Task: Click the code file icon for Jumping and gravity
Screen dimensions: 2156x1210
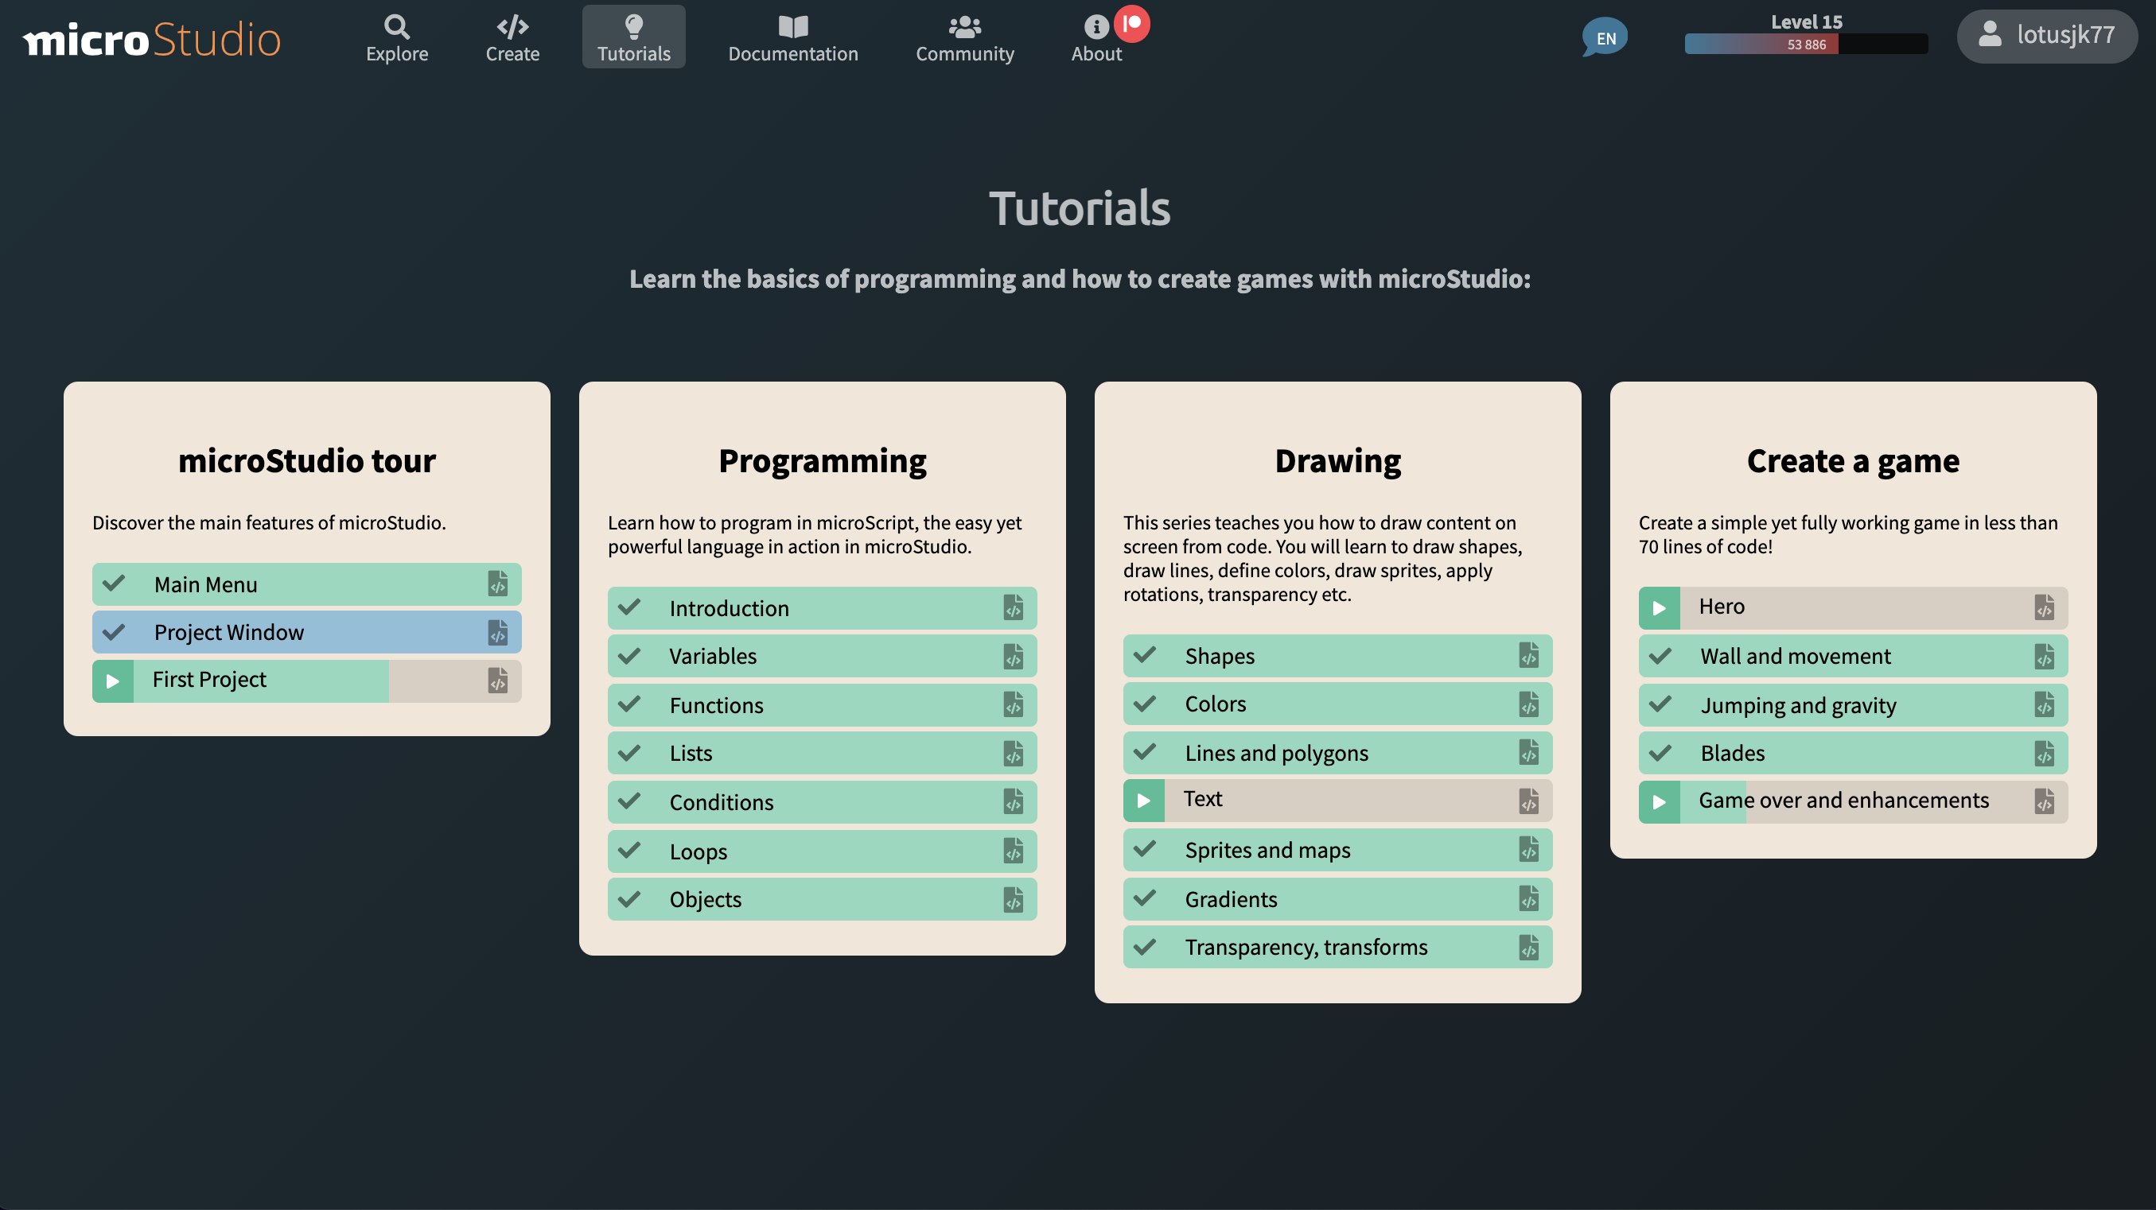Action: [x=2045, y=705]
